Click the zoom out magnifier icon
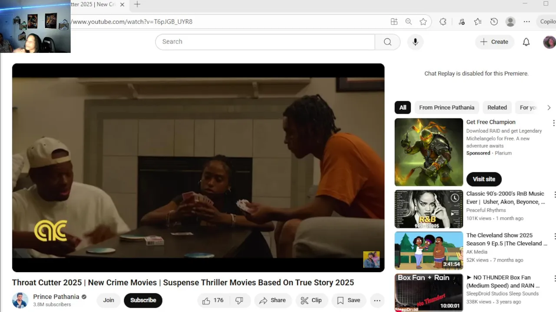 (408, 22)
